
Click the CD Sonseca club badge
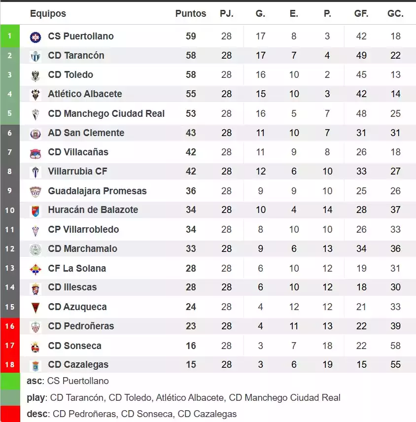35,346
